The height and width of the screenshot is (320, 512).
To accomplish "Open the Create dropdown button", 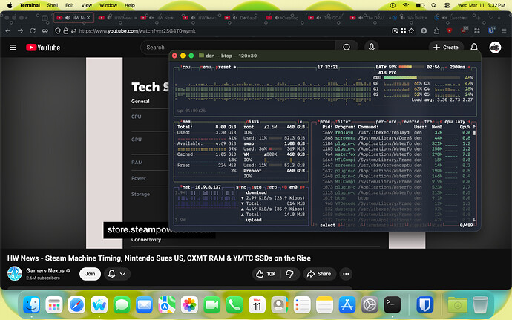I will (446, 47).
